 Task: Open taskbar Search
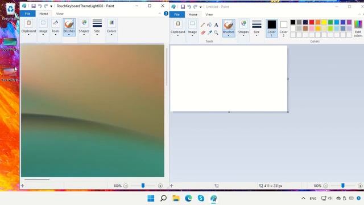pos(163,198)
